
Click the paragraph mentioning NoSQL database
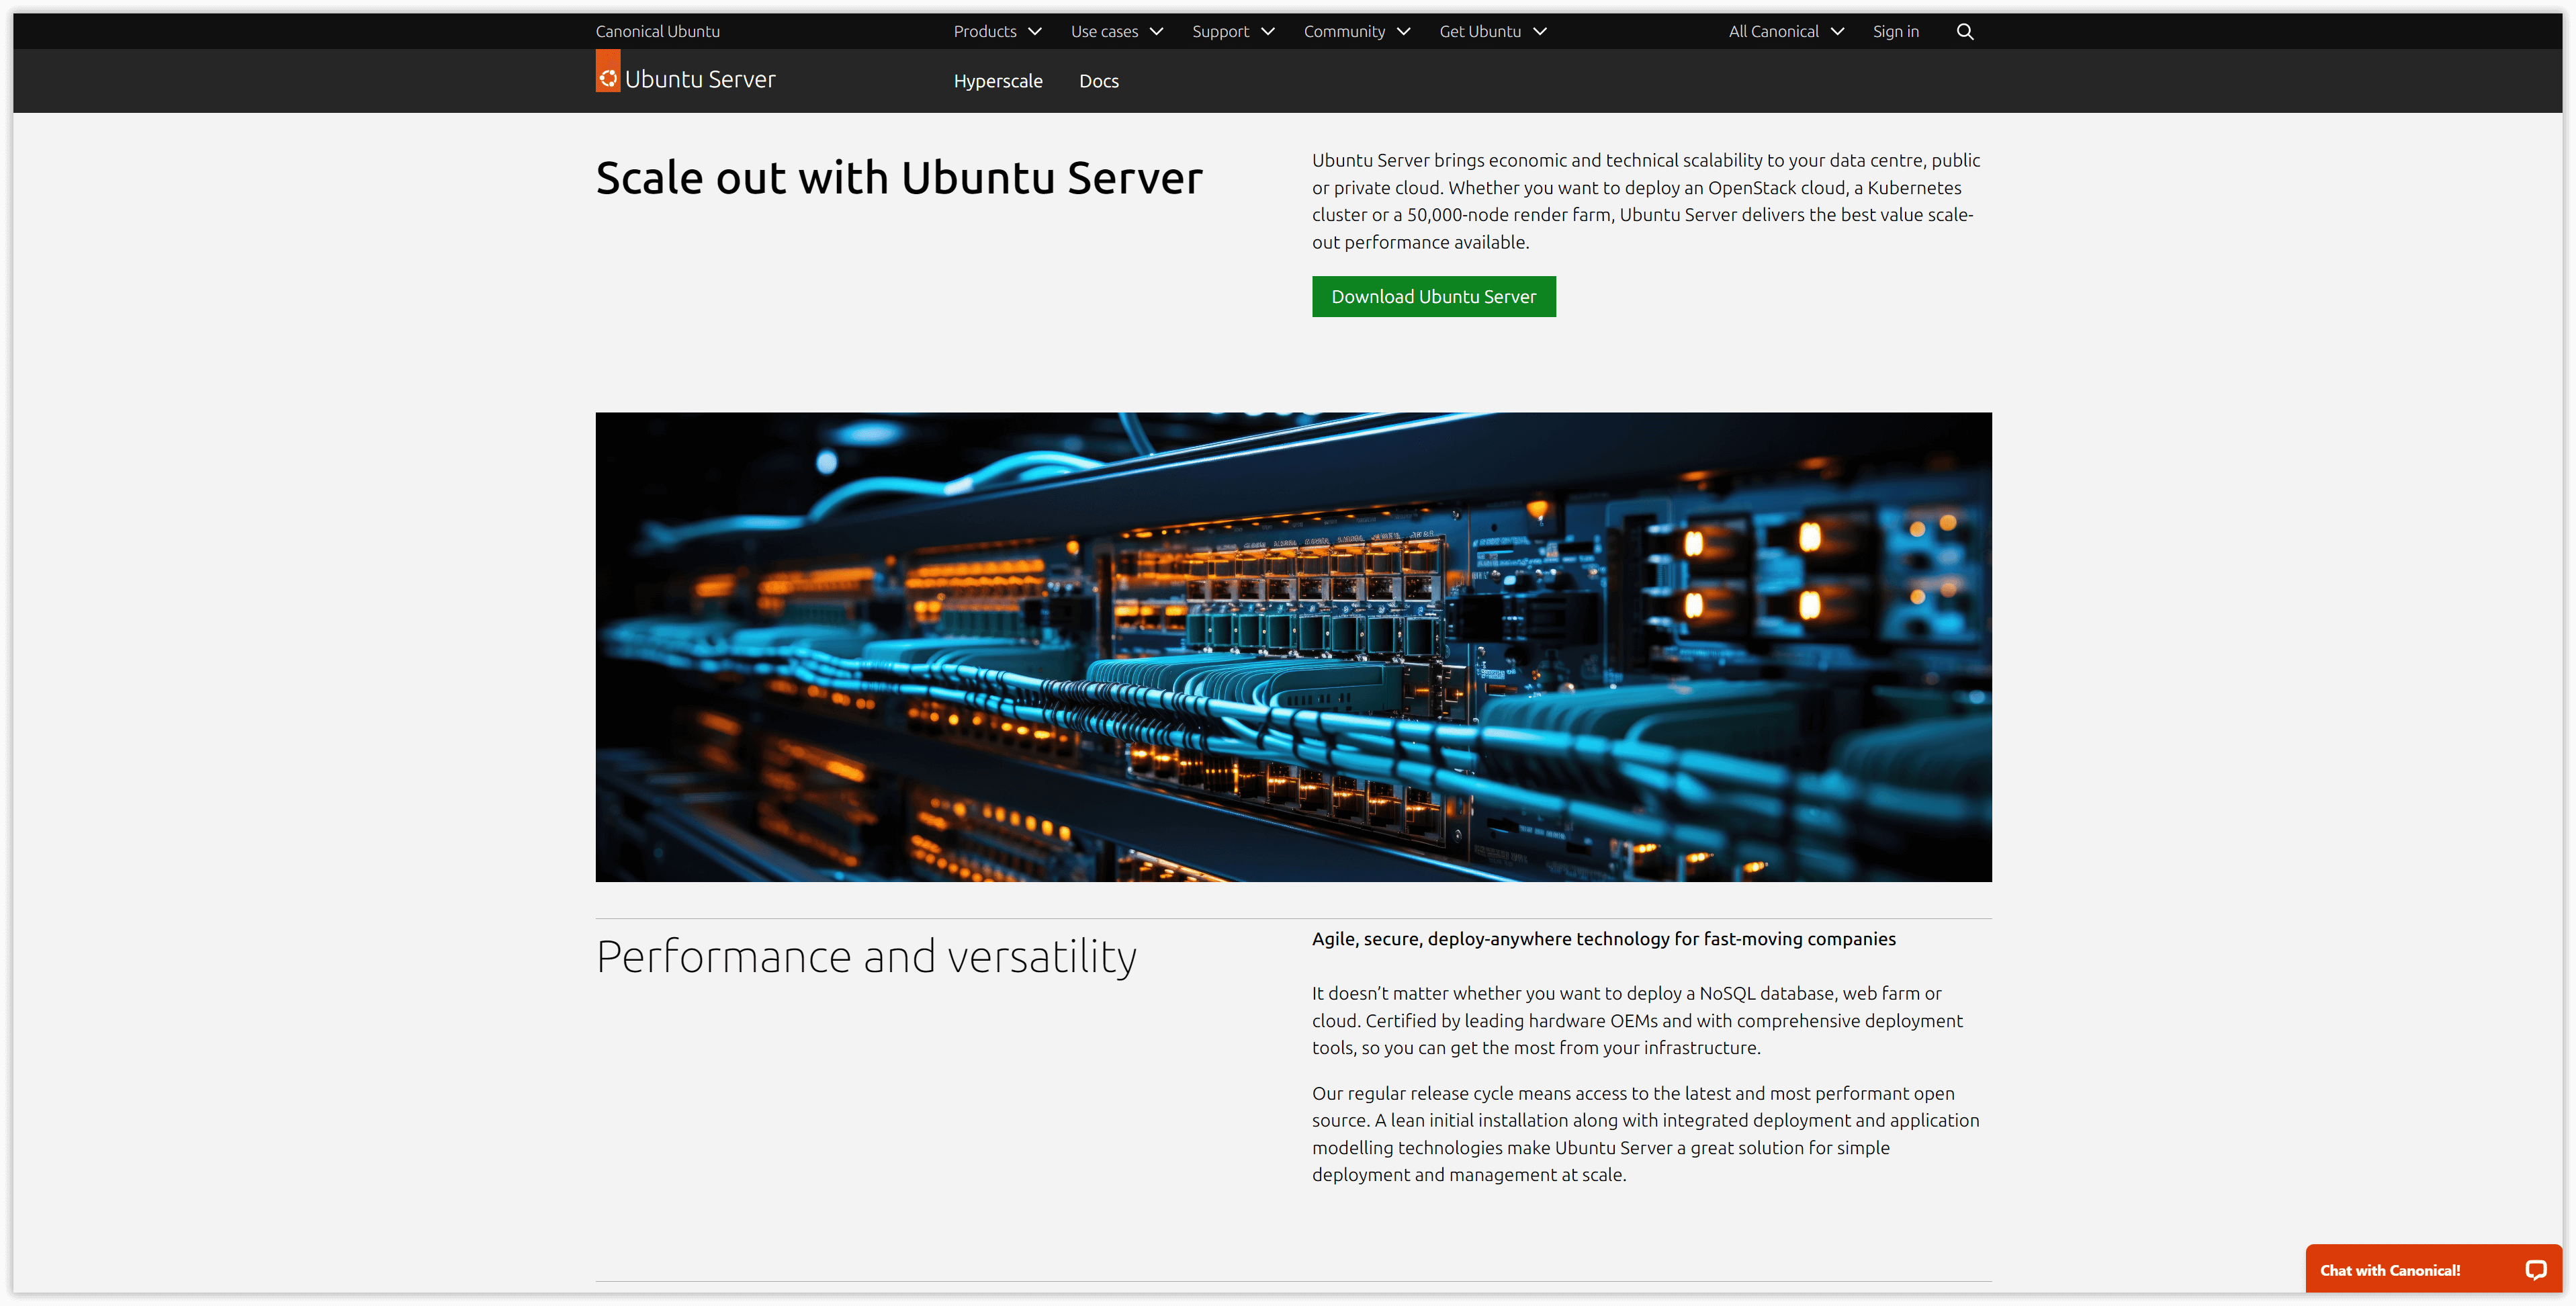point(1637,1020)
